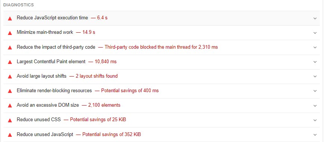Expand third-party code audit details chevron
The image size is (325, 142).
click(x=315, y=48)
